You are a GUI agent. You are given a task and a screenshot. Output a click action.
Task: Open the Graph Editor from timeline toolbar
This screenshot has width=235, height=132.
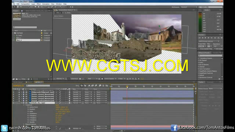[x=107, y=85]
